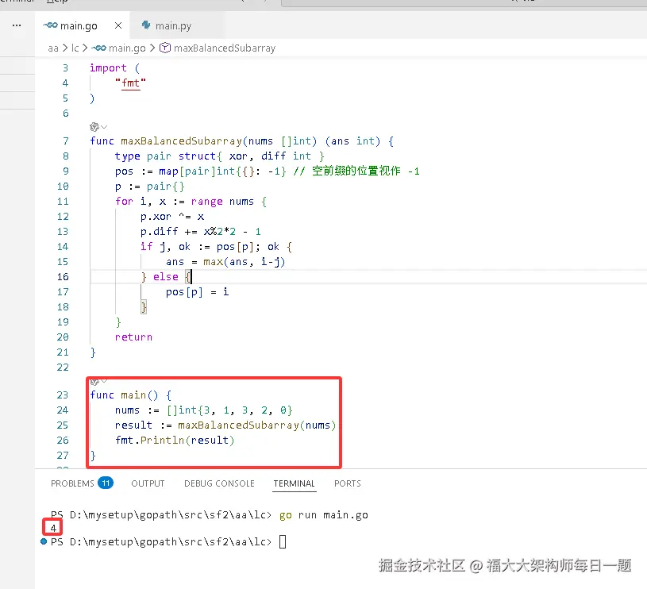This screenshot has width=647, height=589.
Task: Click the Chinese comment on line 9
Action: [356, 171]
